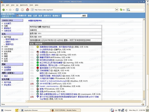Collapse the 用户书签 tree node

2,37
